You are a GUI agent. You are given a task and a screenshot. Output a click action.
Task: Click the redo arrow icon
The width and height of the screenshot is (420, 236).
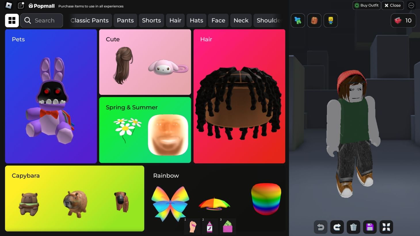[x=337, y=227]
